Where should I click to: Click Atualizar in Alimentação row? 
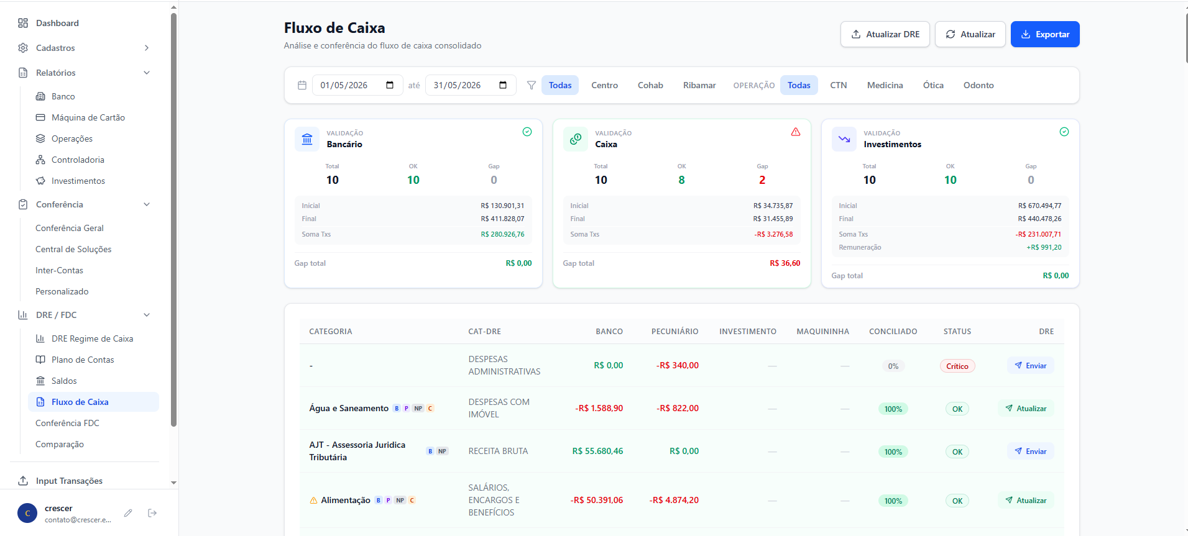(x=1026, y=501)
